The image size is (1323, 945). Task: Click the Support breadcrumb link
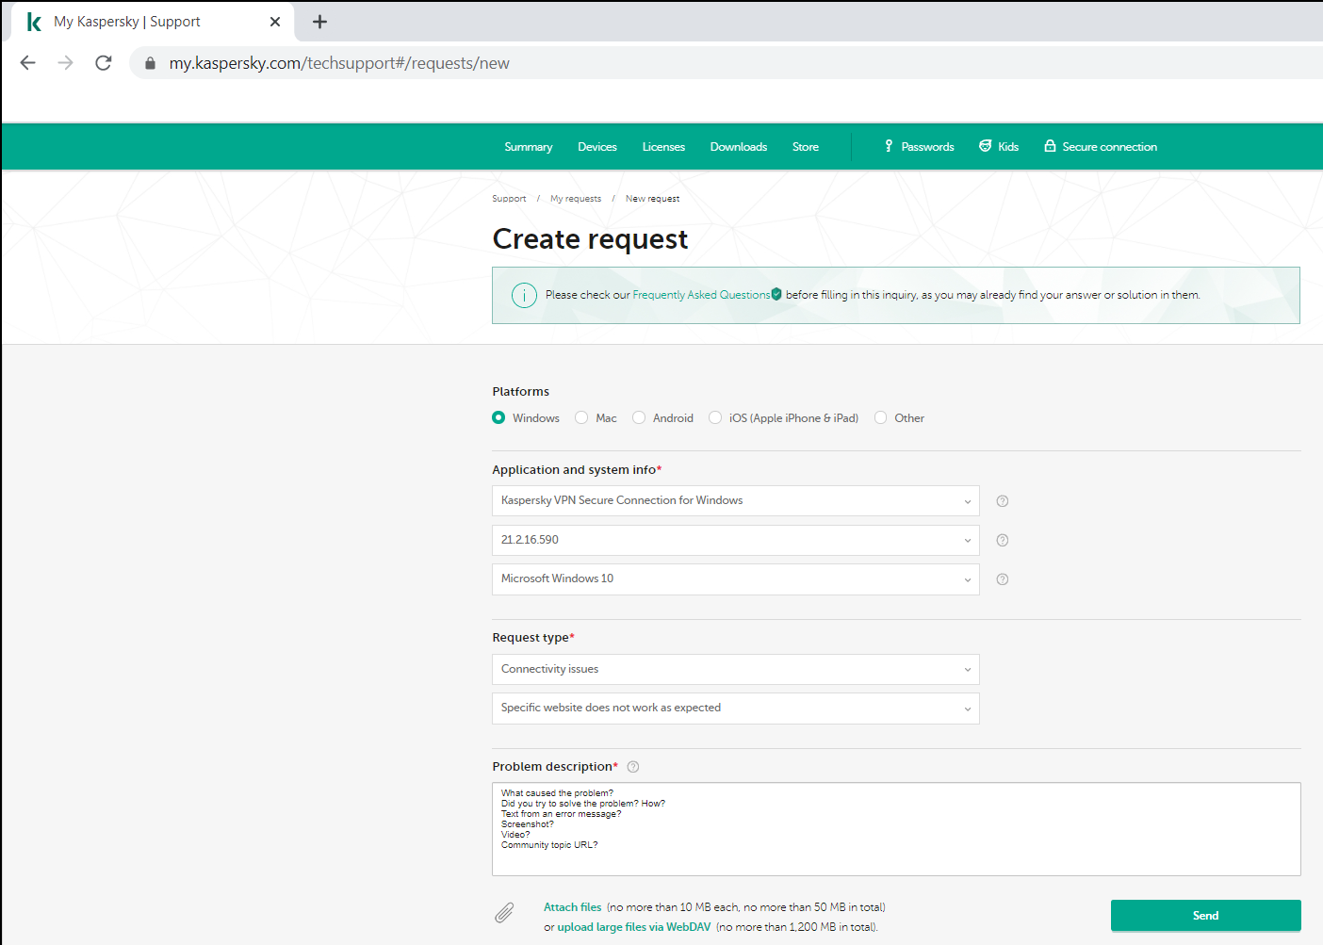(509, 199)
